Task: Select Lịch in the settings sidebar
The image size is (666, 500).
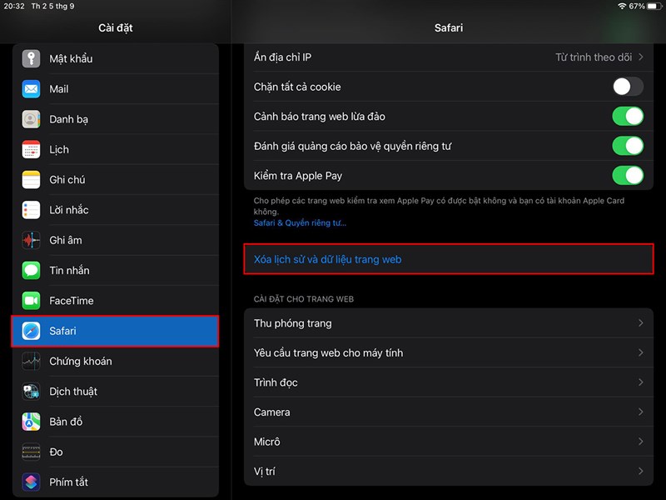Action: 31,149
